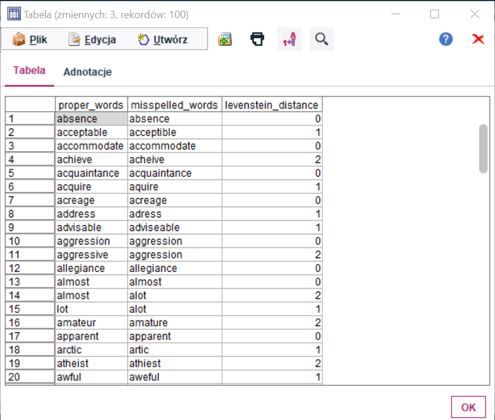Click the cell 'adress'
495x420 pixels.
pyautogui.click(x=174, y=213)
